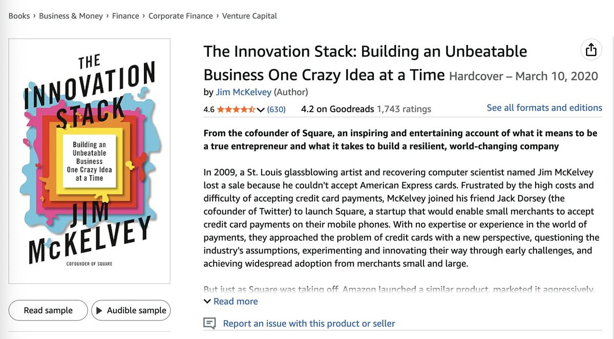Navigate to Finance breadcrumb
The width and height of the screenshot is (614, 339).
[125, 16]
